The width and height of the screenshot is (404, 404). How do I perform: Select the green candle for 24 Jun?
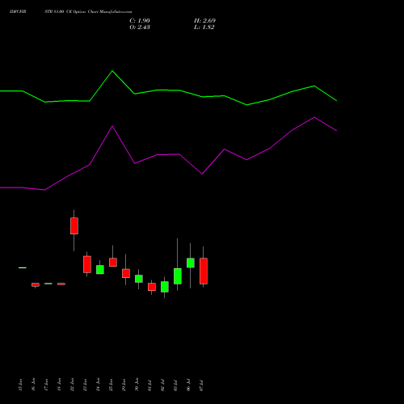click(x=100, y=270)
